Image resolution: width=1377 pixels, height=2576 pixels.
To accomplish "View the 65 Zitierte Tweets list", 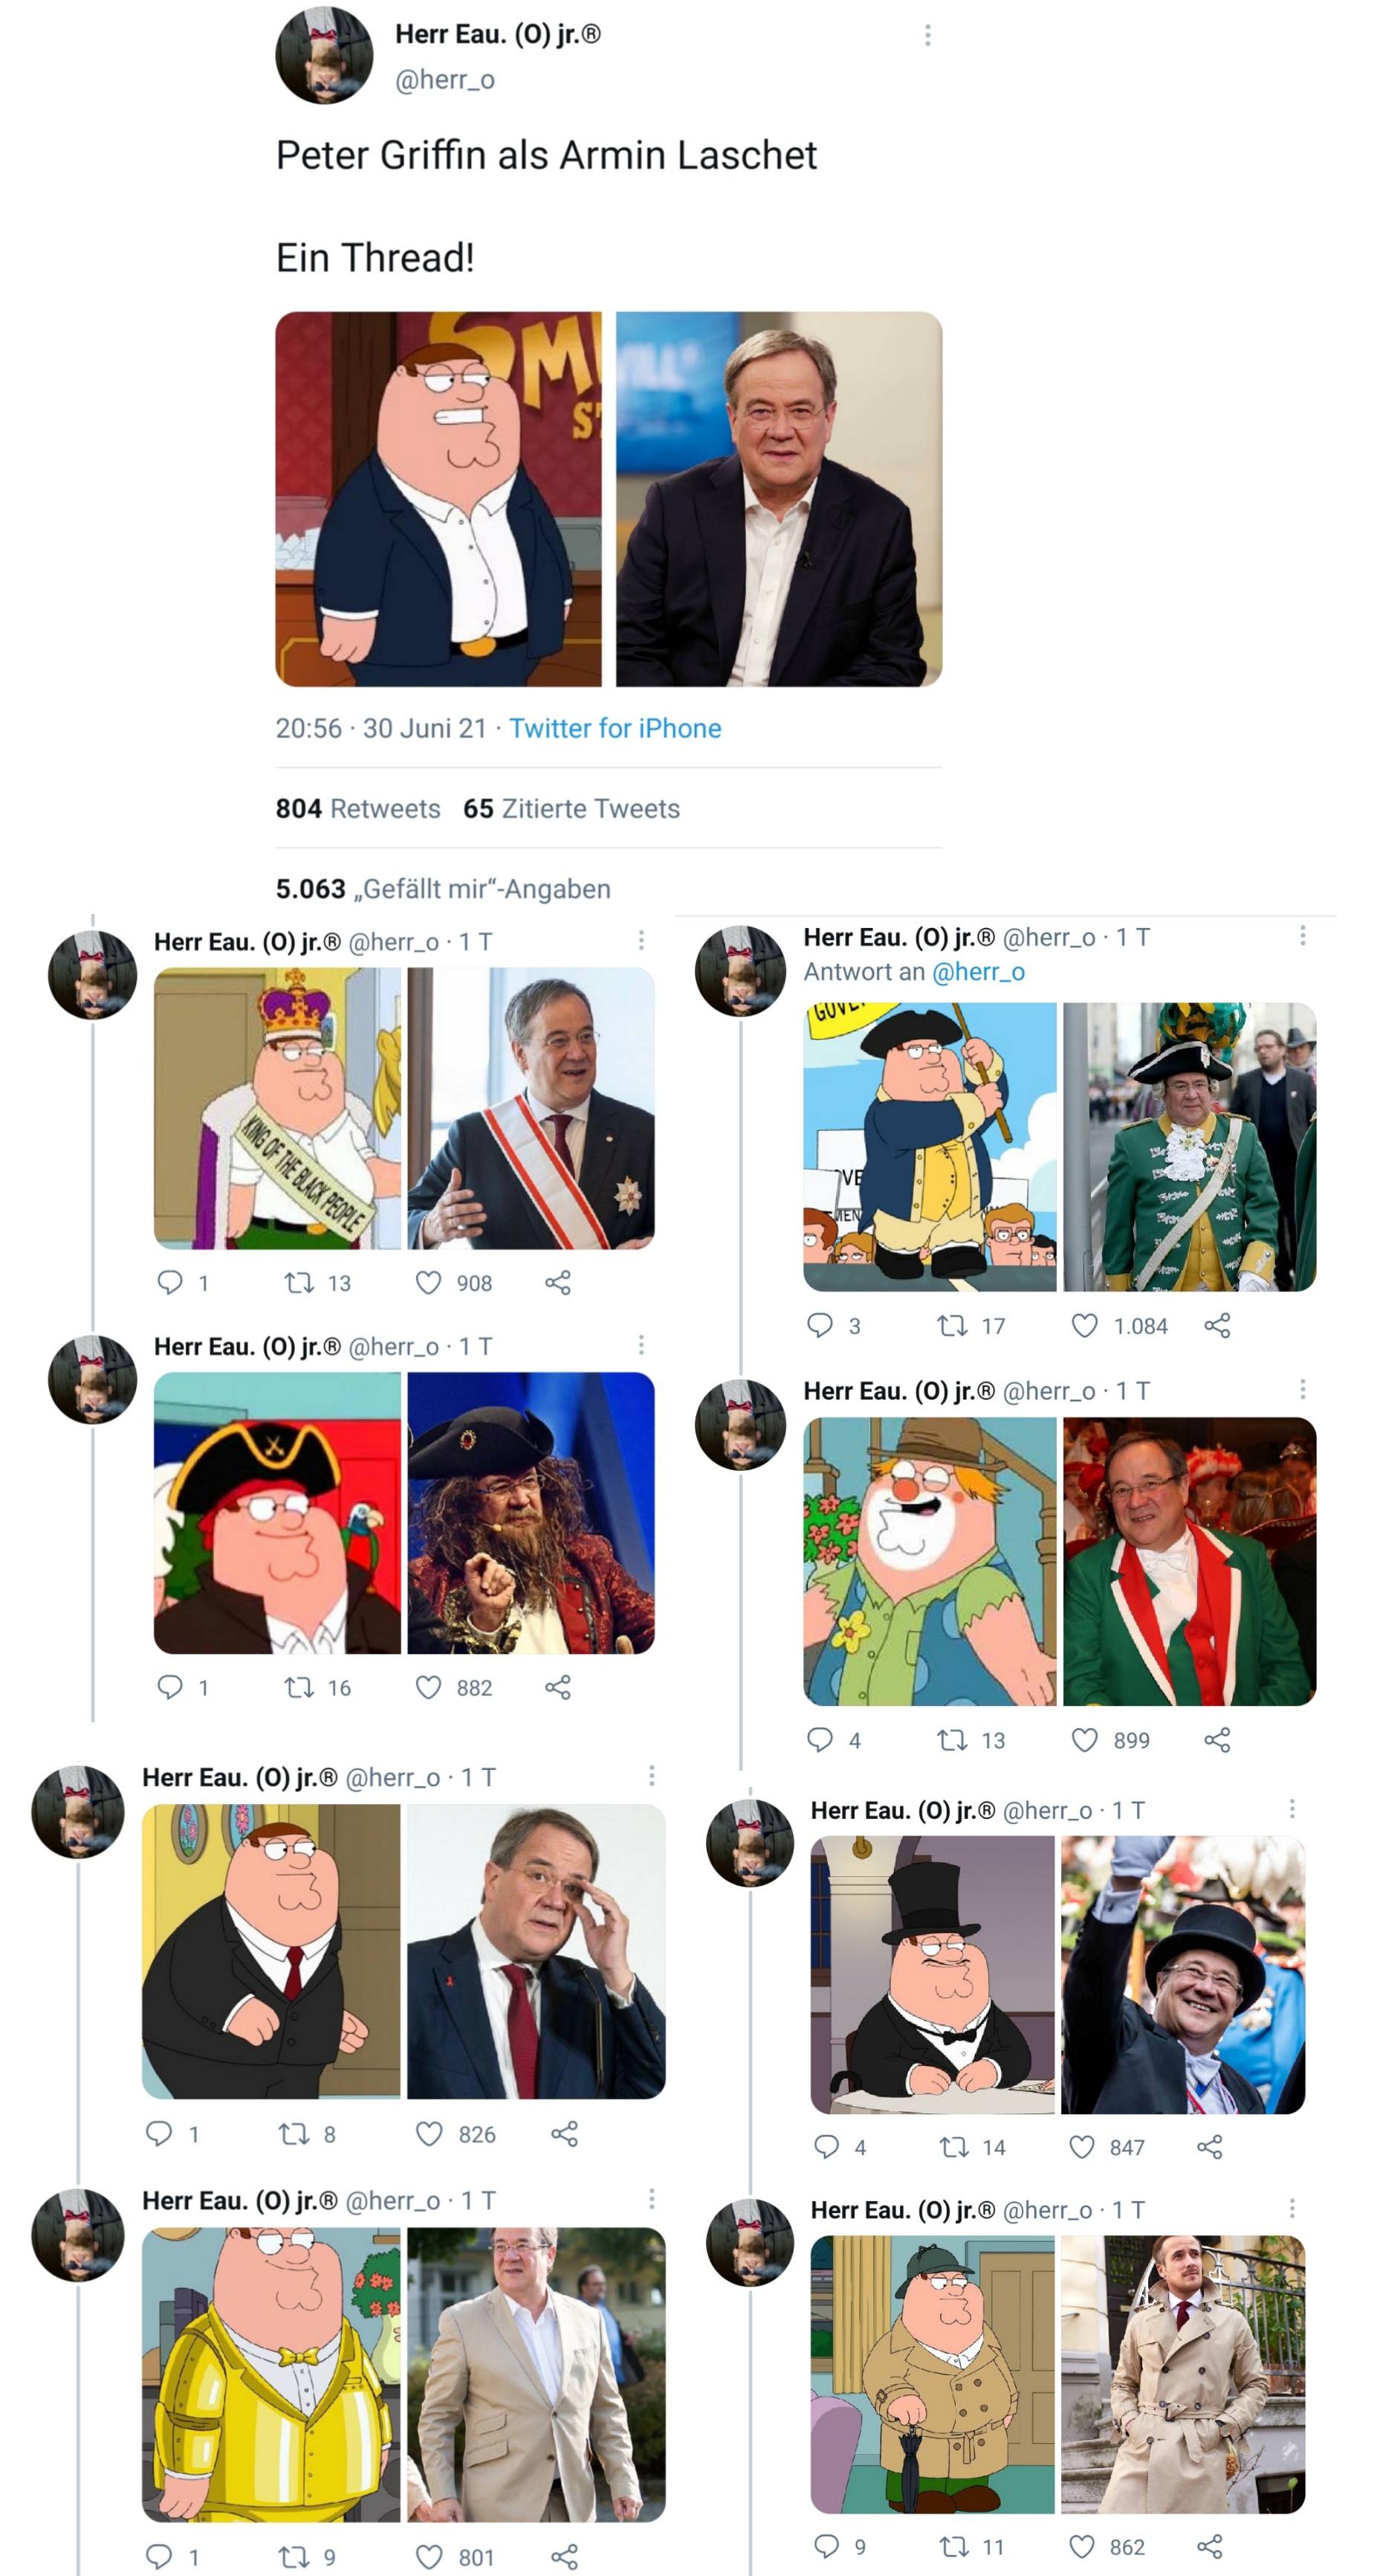I will [571, 808].
